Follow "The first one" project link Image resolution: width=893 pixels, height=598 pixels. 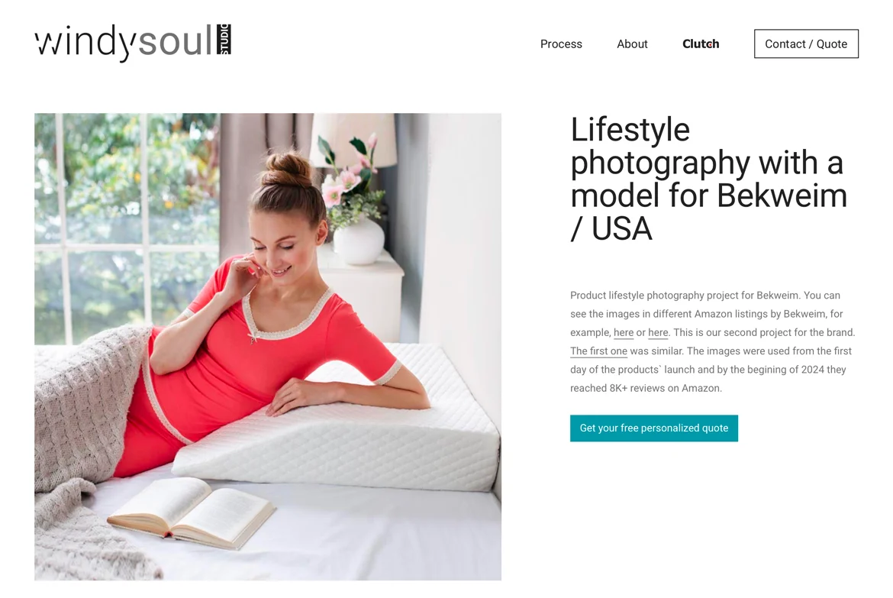(x=598, y=351)
